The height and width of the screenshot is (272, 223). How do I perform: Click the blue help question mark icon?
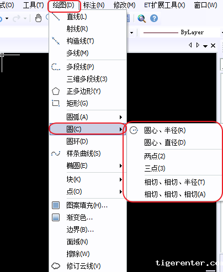pos(154,18)
